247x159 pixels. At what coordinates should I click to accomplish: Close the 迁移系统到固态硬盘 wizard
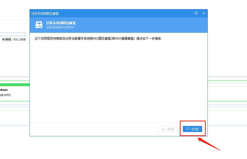(x=203, y=13)
